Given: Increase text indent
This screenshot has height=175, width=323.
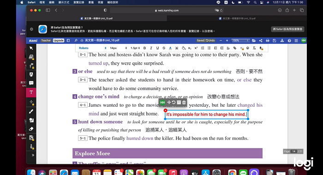Looking at the screenshot, I should point(221,48).
